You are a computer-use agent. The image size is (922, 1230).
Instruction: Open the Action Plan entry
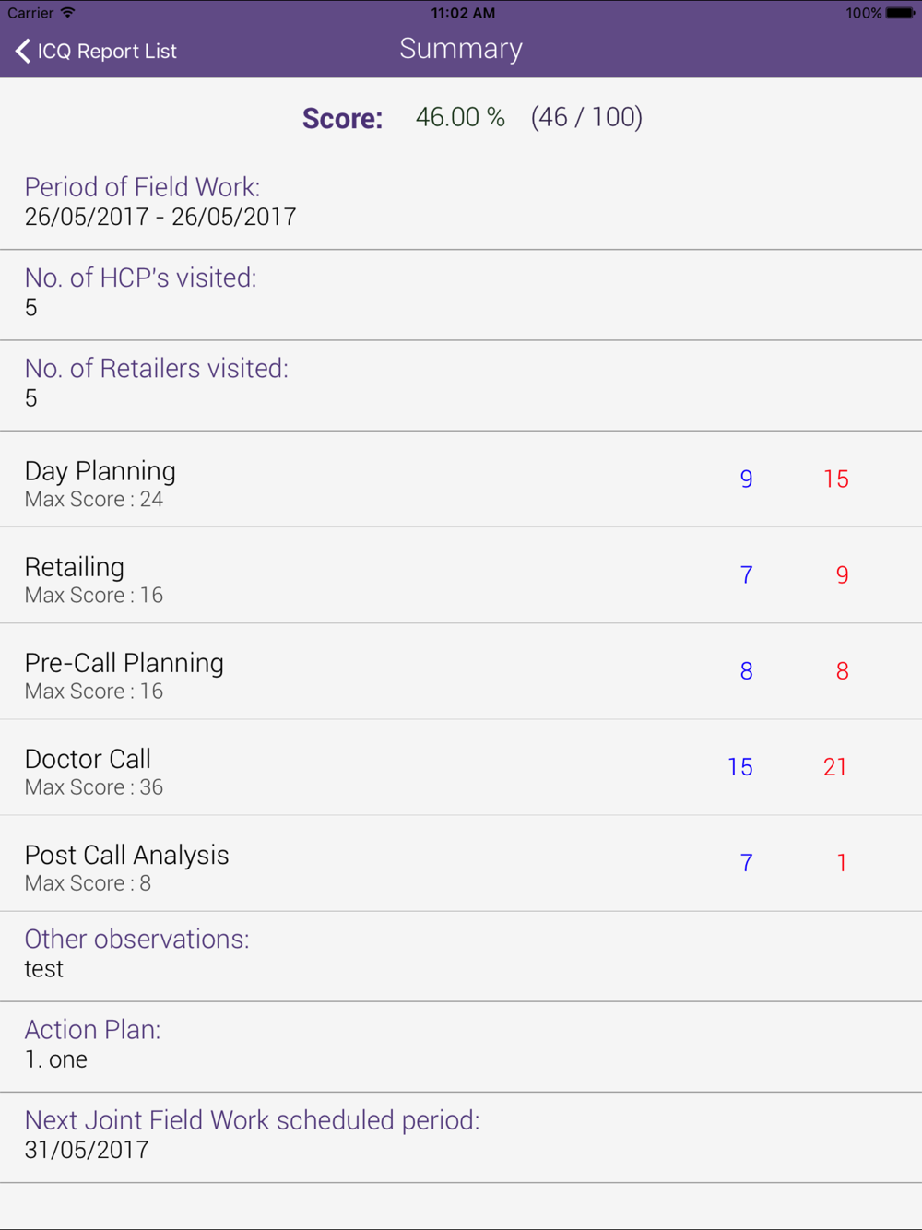tap(461, 1047)
